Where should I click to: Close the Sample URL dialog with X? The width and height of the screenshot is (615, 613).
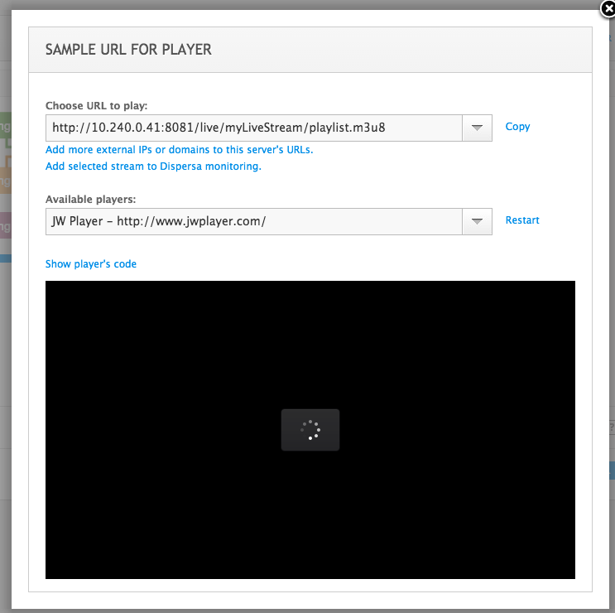point(607,9)
